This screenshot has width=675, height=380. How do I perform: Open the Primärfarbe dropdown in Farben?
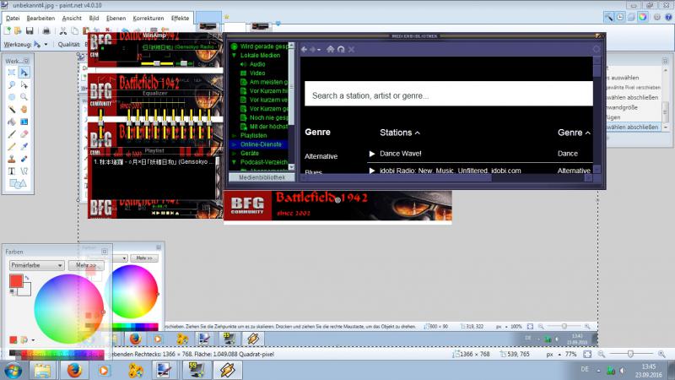click(36, 265)
